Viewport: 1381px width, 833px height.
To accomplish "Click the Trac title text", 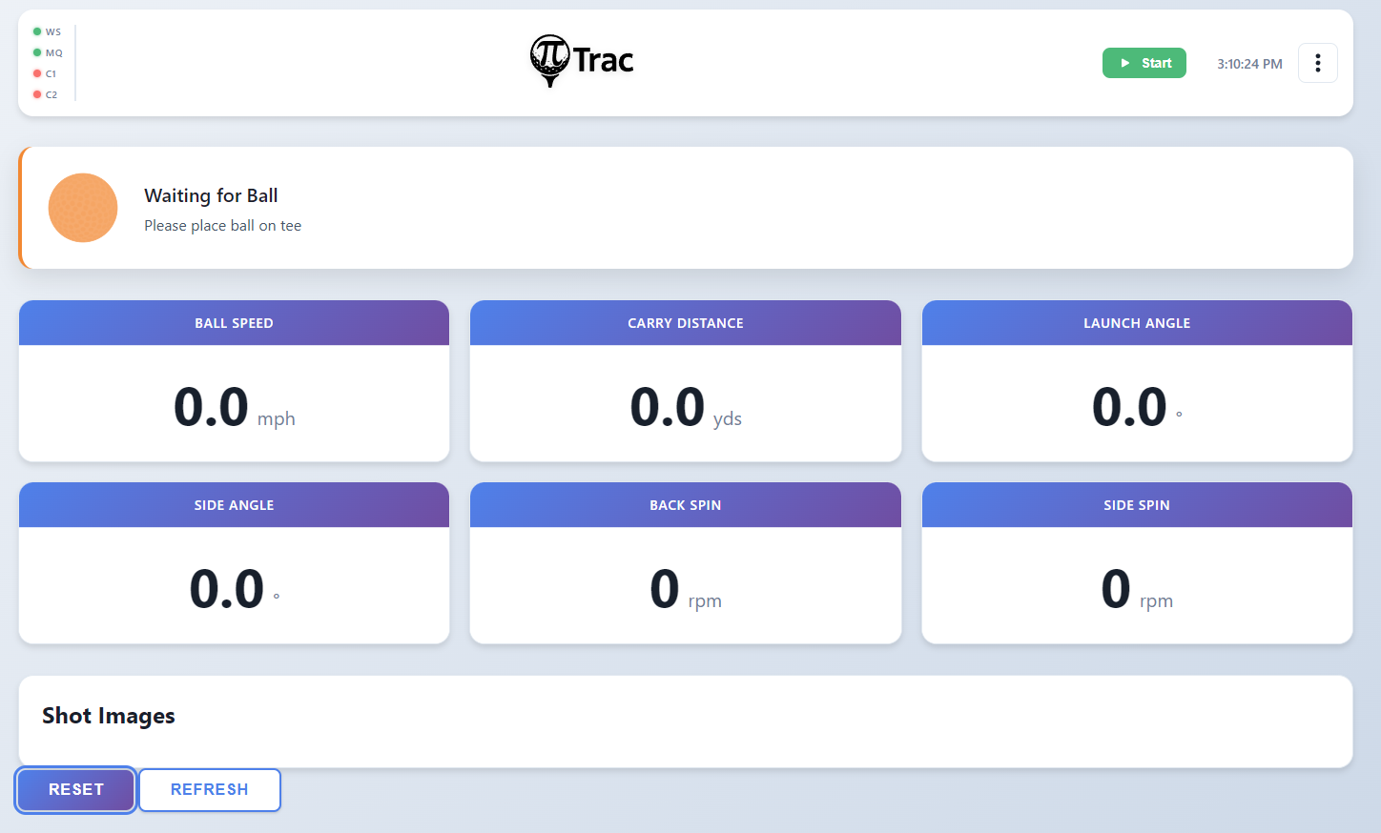I will (x=603, y=61).
